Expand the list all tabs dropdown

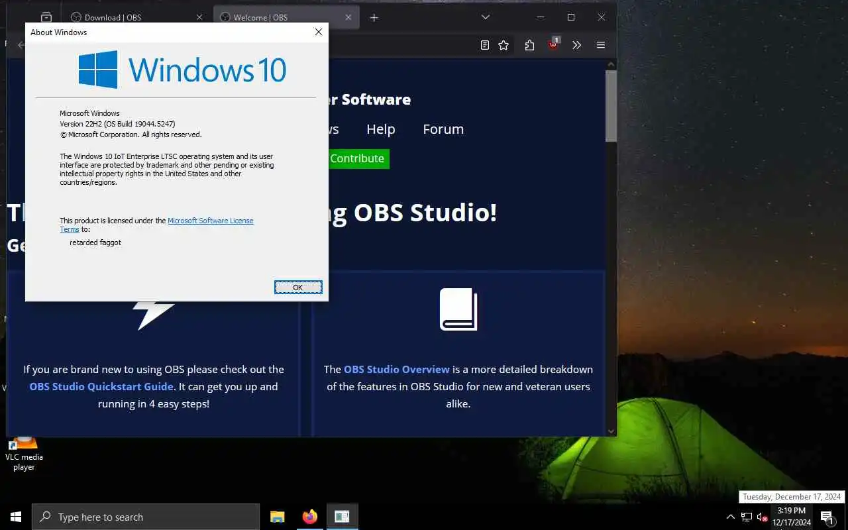[x=486, y=17]
